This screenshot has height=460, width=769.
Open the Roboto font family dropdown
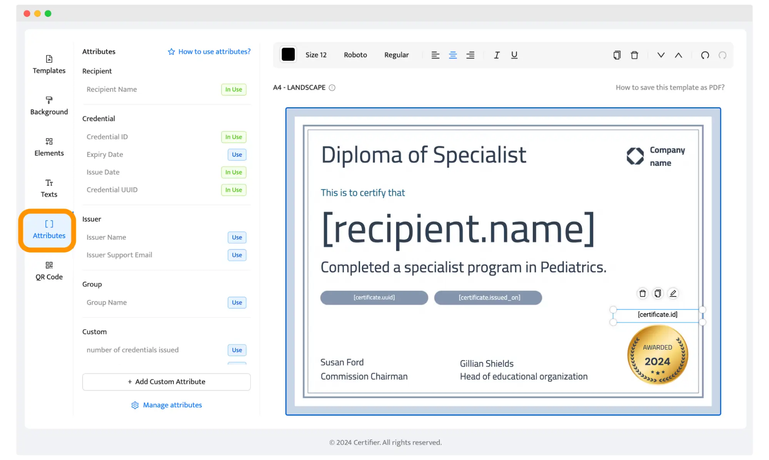click(355, 55)
